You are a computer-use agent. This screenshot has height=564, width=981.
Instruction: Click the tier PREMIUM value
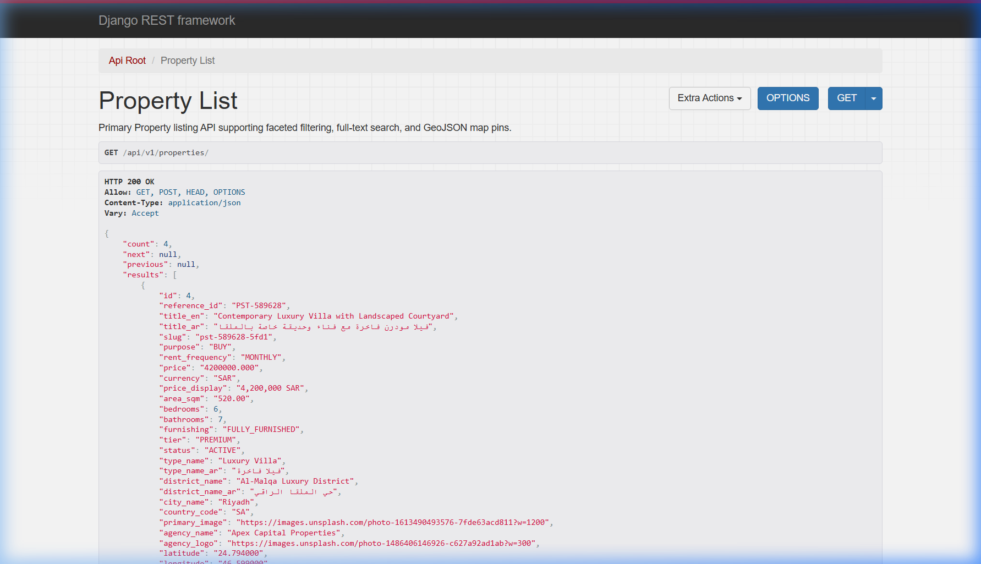point(216,440)
